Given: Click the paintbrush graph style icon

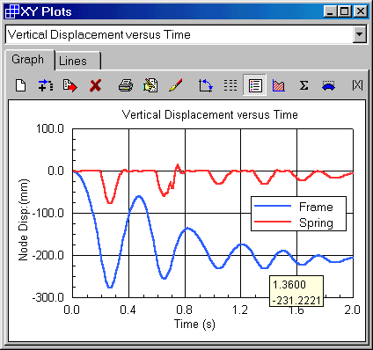Looking at the screenshot, I should pyautogui.click(x=176, y=85).
